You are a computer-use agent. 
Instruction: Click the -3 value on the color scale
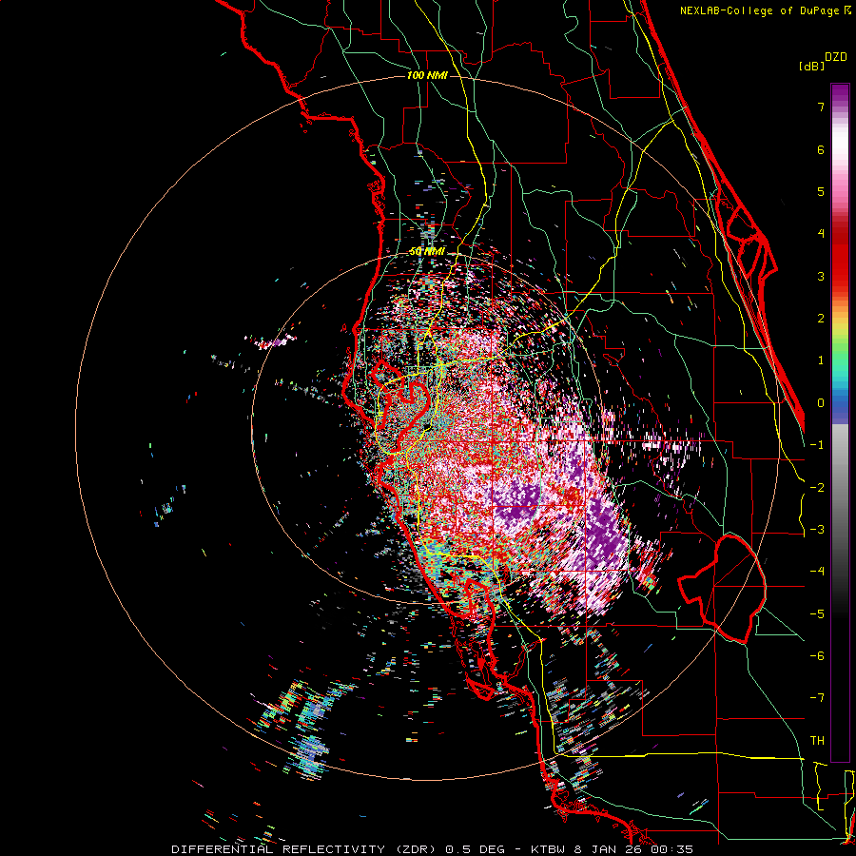click(x=817, y=529)
